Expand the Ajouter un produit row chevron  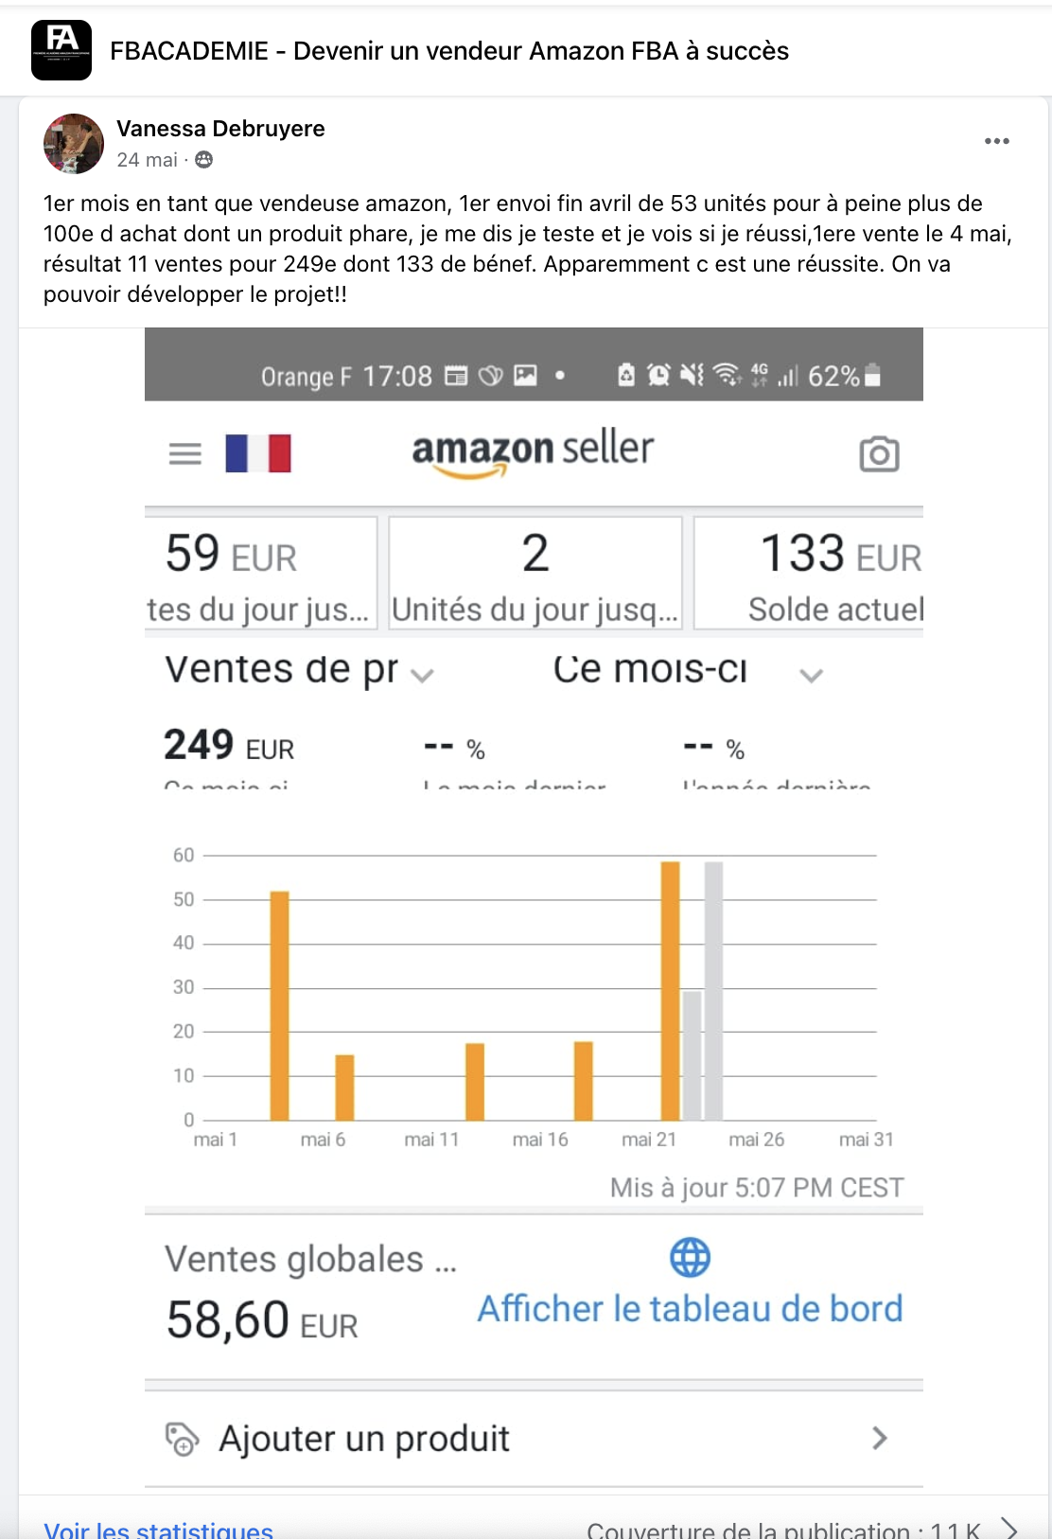880,1439
